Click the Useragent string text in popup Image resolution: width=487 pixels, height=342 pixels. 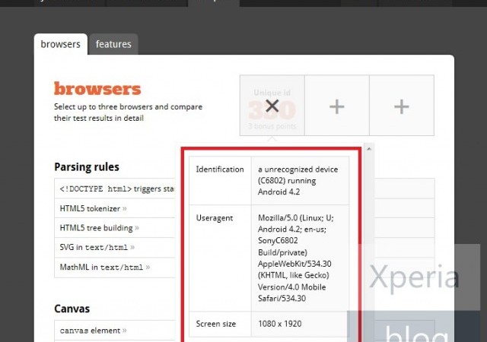pos(294,258)
